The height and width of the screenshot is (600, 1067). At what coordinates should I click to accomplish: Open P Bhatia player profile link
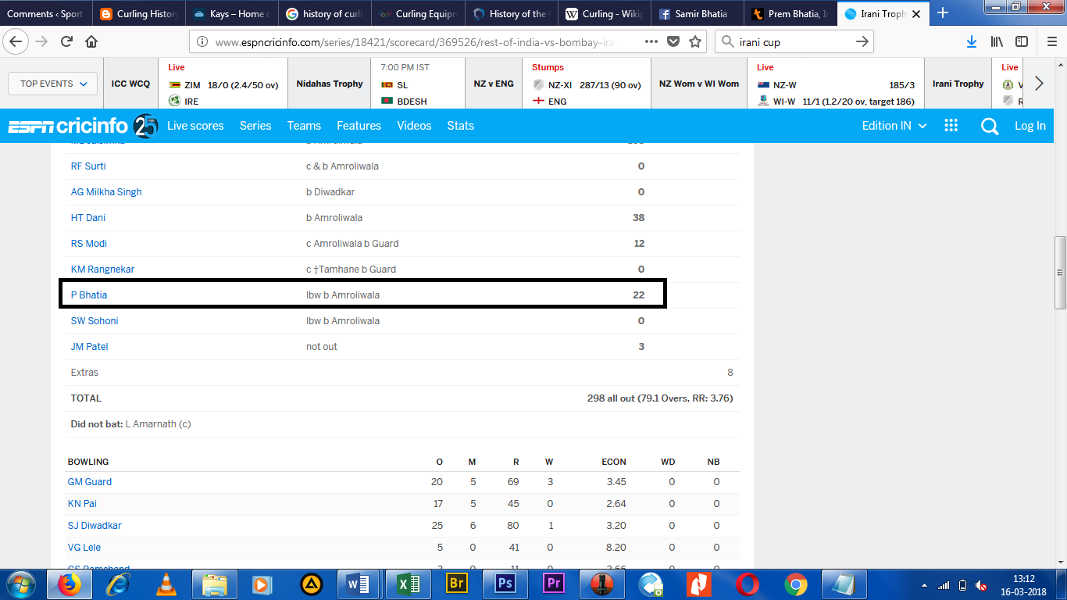(89, 295)
